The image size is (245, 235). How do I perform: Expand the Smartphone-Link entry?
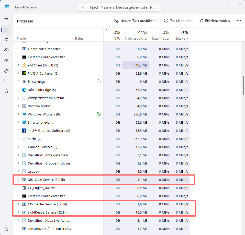point(19,122)
